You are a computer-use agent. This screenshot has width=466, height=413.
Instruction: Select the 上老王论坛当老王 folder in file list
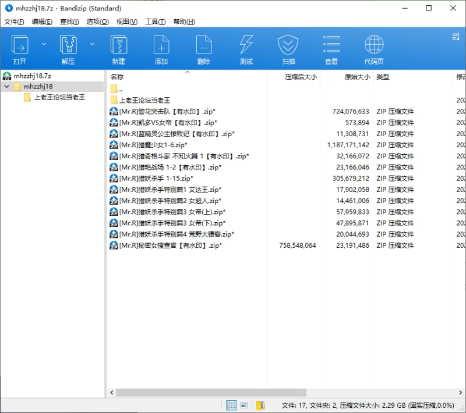coord(144,100)
